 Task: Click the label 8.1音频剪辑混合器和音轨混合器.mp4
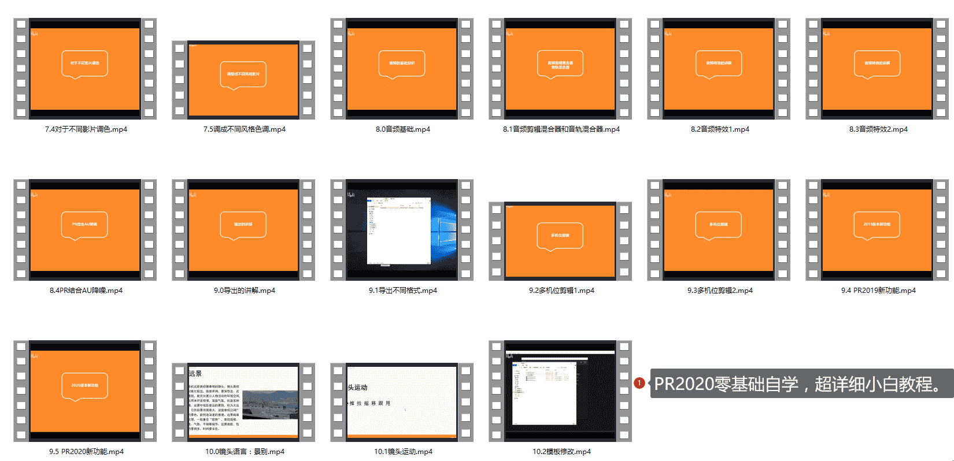(561, 129)
